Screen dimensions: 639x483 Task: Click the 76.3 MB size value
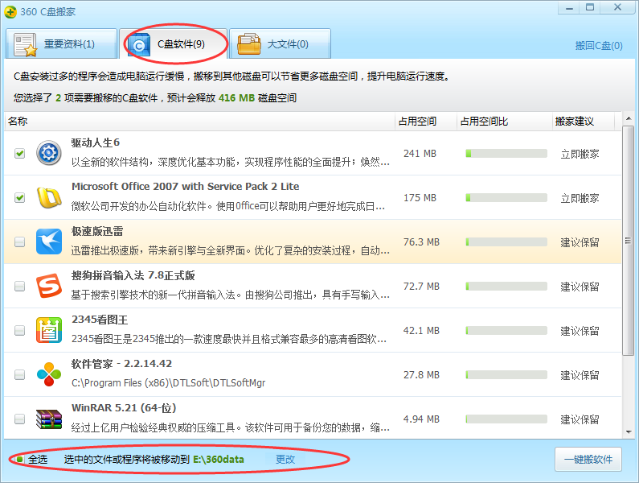pos(421,242)
